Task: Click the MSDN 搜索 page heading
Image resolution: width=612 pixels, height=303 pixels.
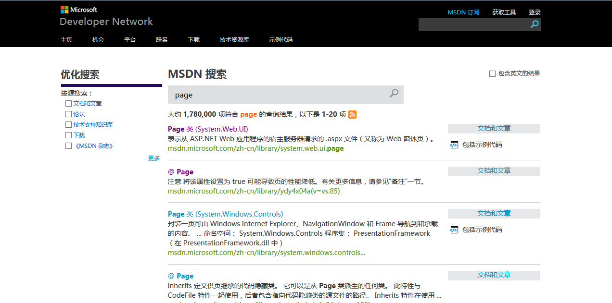Action: click(x=197, y=74)
